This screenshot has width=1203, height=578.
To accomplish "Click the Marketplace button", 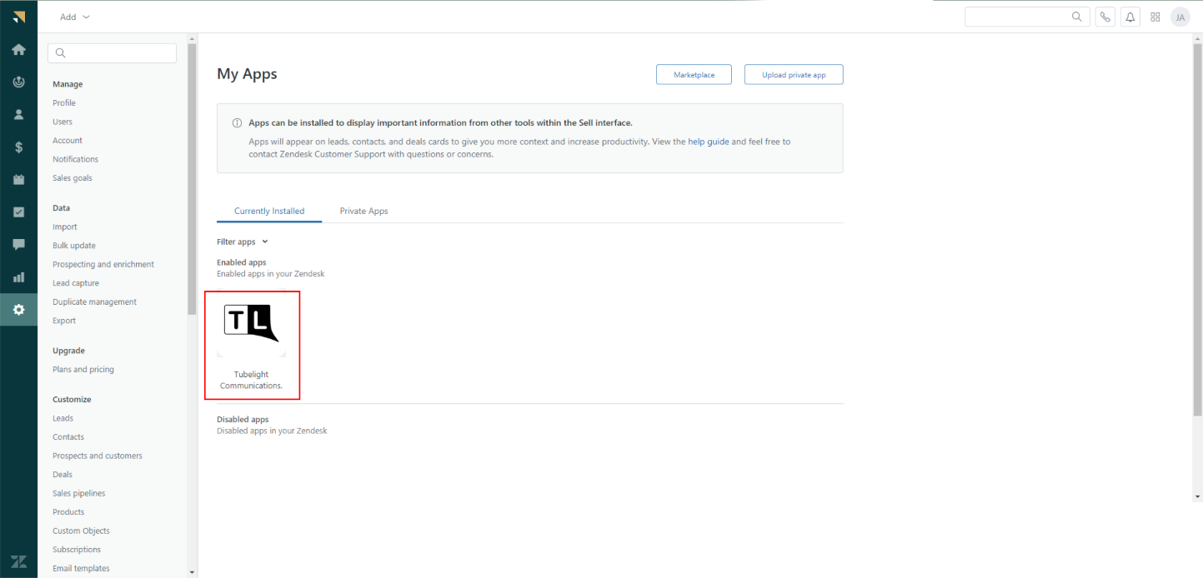I will [x=694, y=74].
